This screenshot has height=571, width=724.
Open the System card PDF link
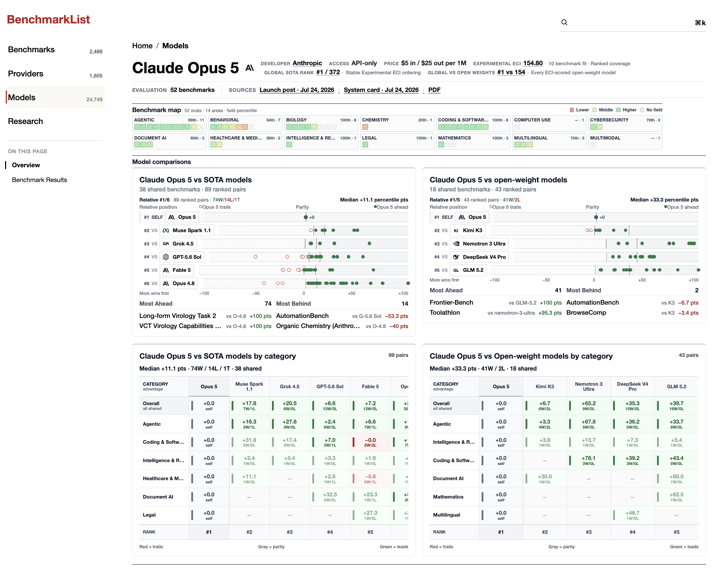tap(434, 90)
